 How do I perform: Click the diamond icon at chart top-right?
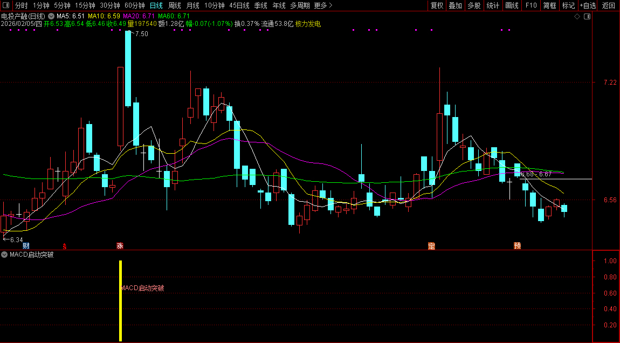point(577,16)
